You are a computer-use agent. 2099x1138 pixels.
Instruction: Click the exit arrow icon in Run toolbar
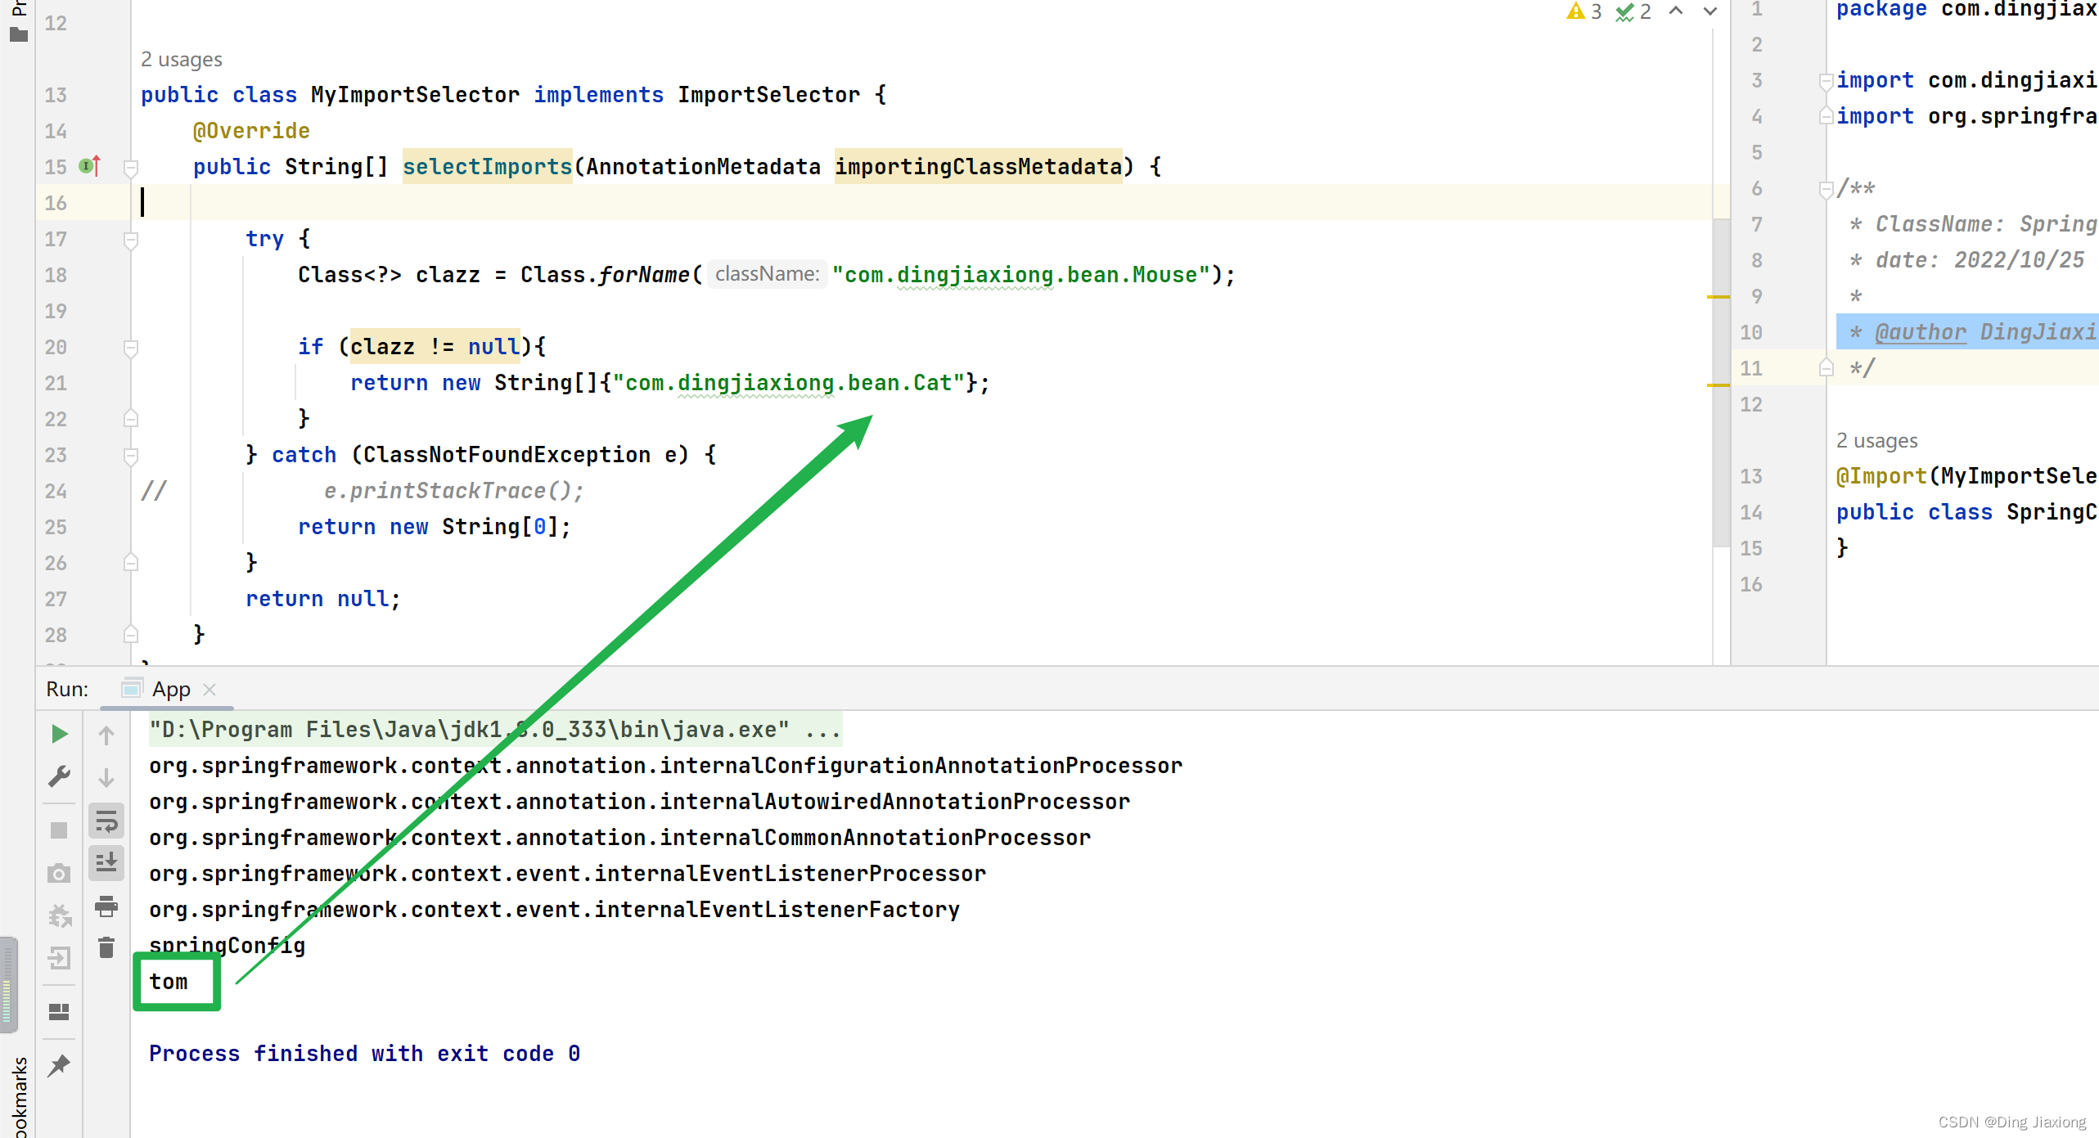(59, 957)
